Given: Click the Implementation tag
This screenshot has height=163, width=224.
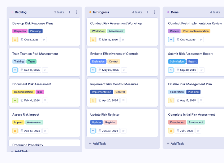Looking at the screenshot, I should pyautogui.click(x=102, y=92).
